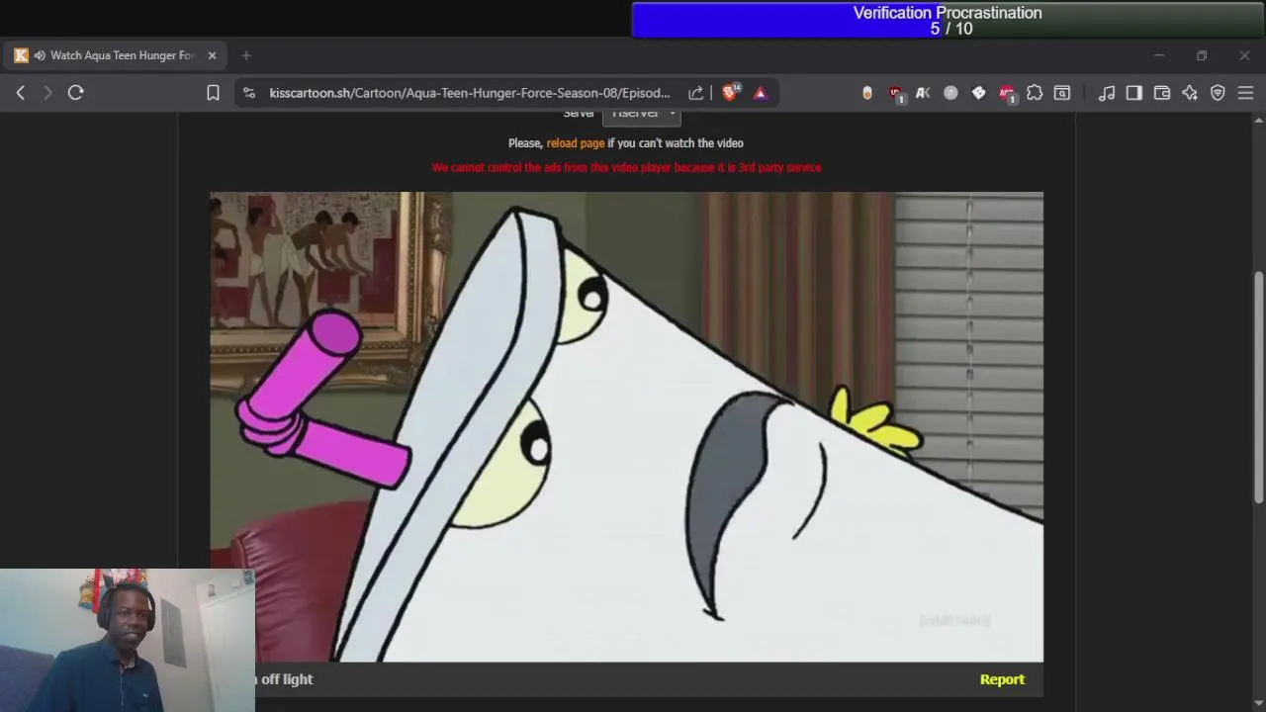Screen dimensions: 1266x712
Task: Click the tab's muted audio speaker icon
Action: 40,55
